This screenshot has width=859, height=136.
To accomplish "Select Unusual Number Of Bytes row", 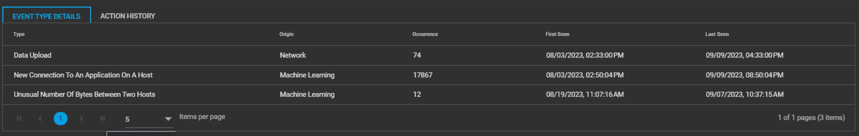I will point(428,95).
